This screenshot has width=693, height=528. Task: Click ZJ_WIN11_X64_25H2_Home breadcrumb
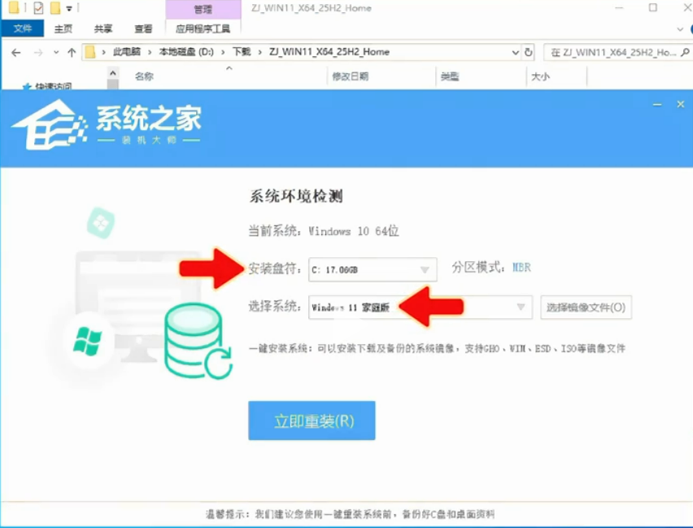click(x=329, y=52)
